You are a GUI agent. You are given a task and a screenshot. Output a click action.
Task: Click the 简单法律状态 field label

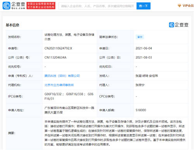tap(109, 37)
